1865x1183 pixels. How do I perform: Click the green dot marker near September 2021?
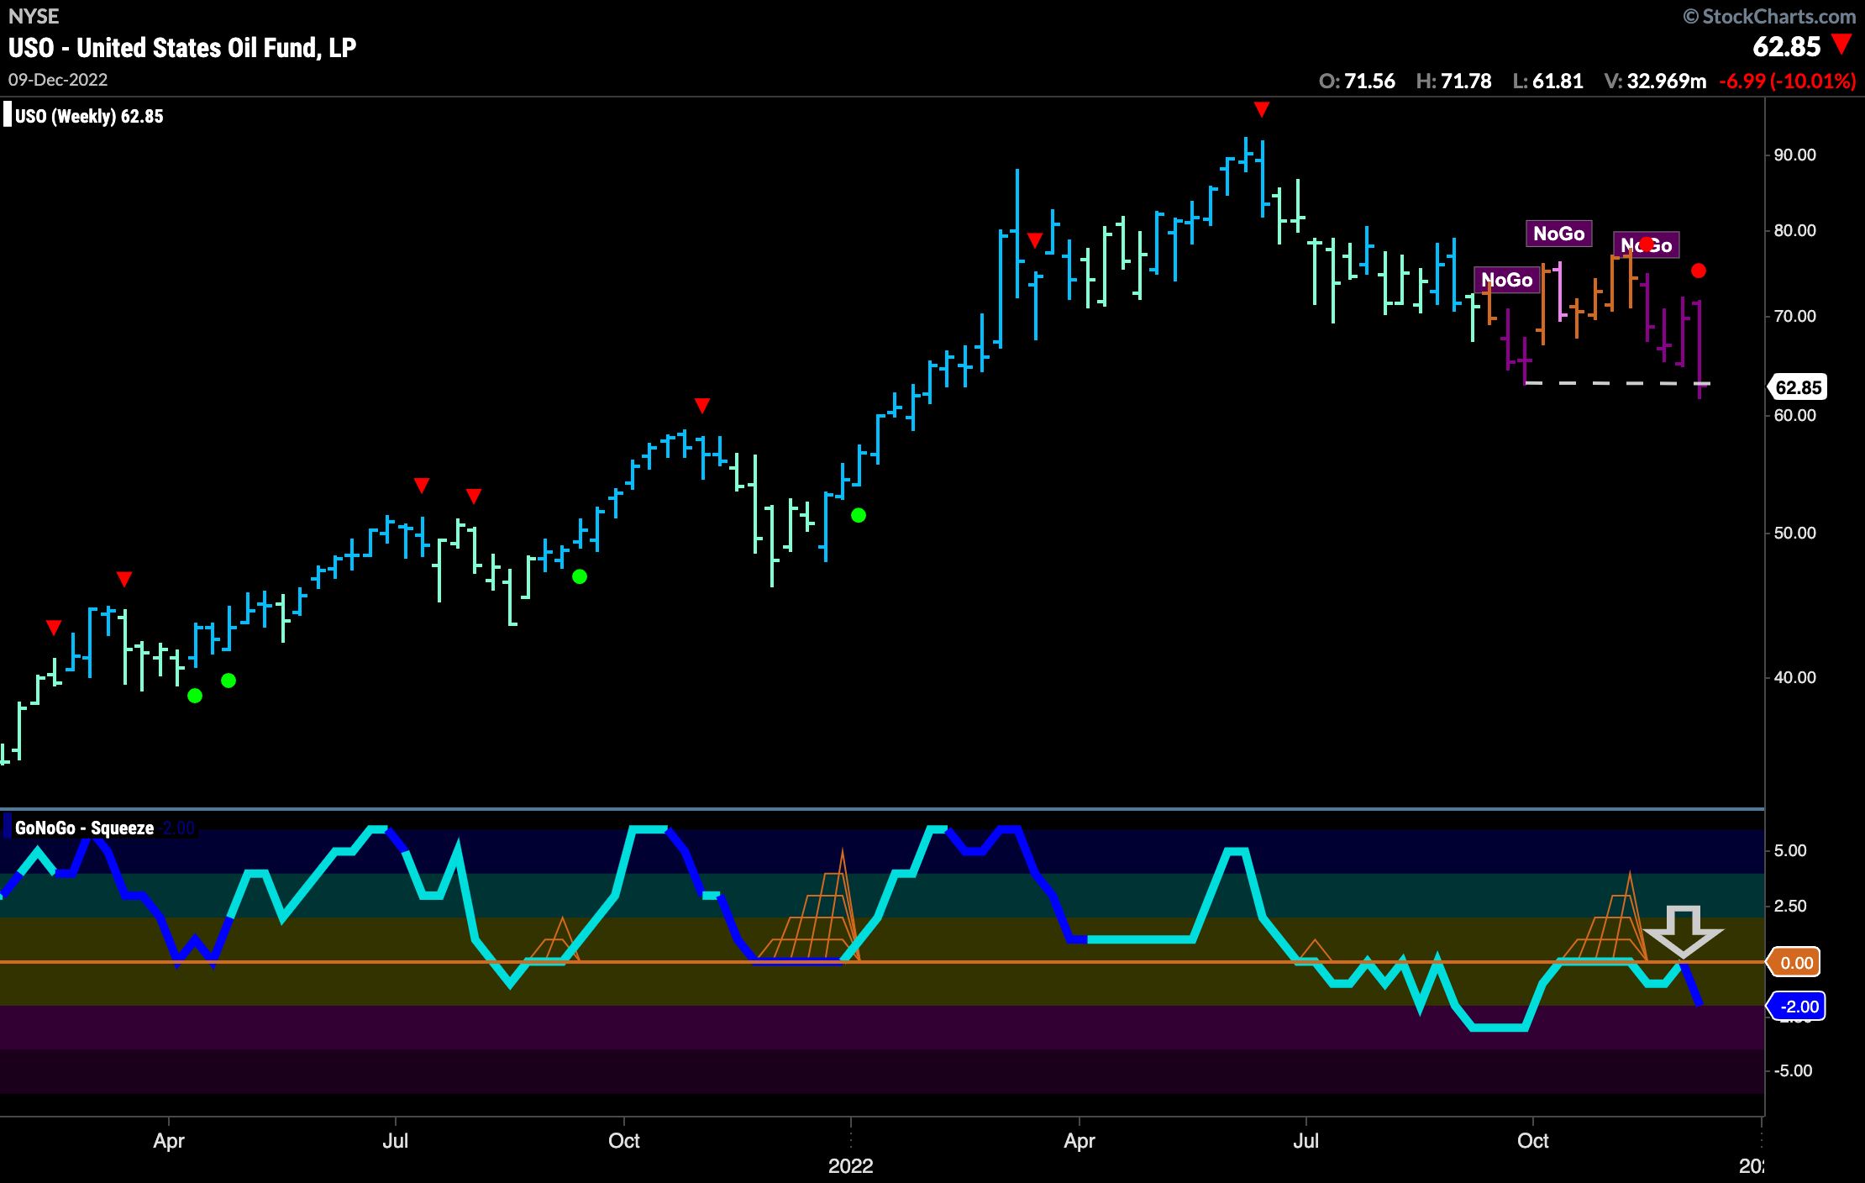pyautogui.click(x=580, y=576)
